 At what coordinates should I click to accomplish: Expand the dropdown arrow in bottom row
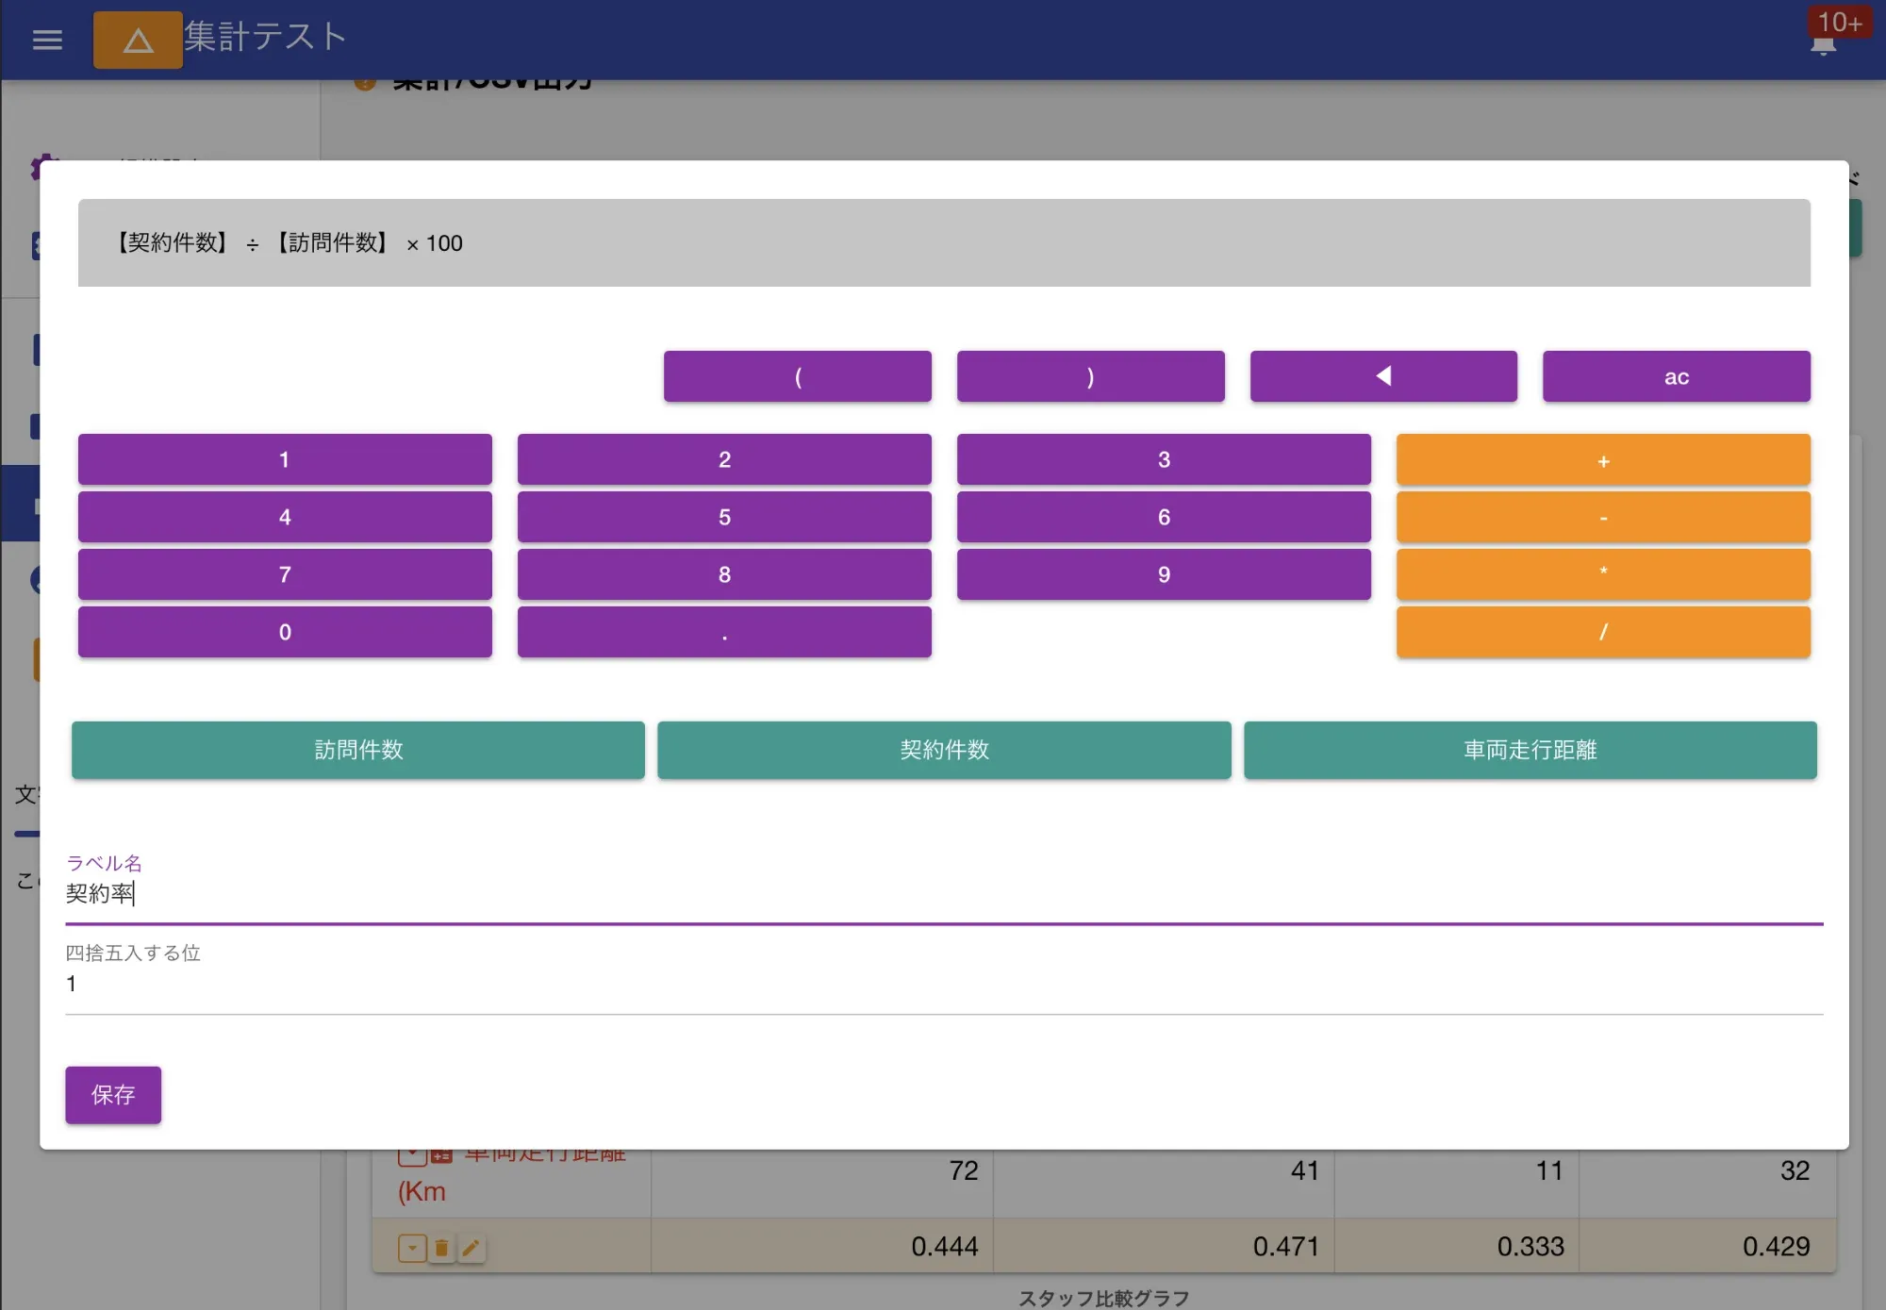click(412, 1249)
